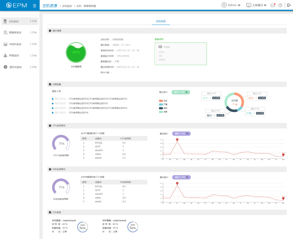
Task: Select the 网络监控 sidebar icon
Action: pos(6,55)
